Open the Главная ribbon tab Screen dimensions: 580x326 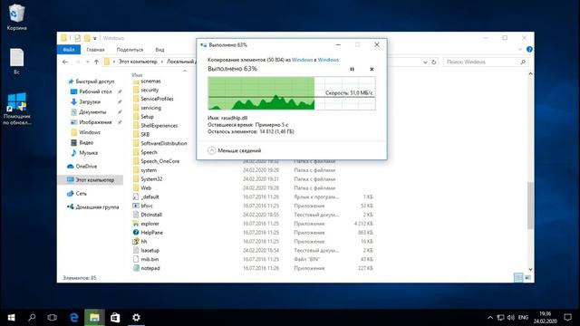pyautogui.click(x=95, y=50)
